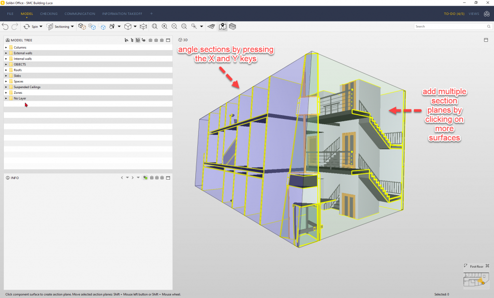
Task: Toggle first hierarchy mode icon in Model Tree
Action: pos(126,40)
